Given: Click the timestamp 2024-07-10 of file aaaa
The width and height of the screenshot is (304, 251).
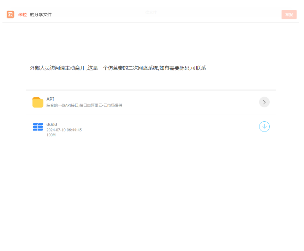Looking at the screenshot, I should (x=64, y=130).
